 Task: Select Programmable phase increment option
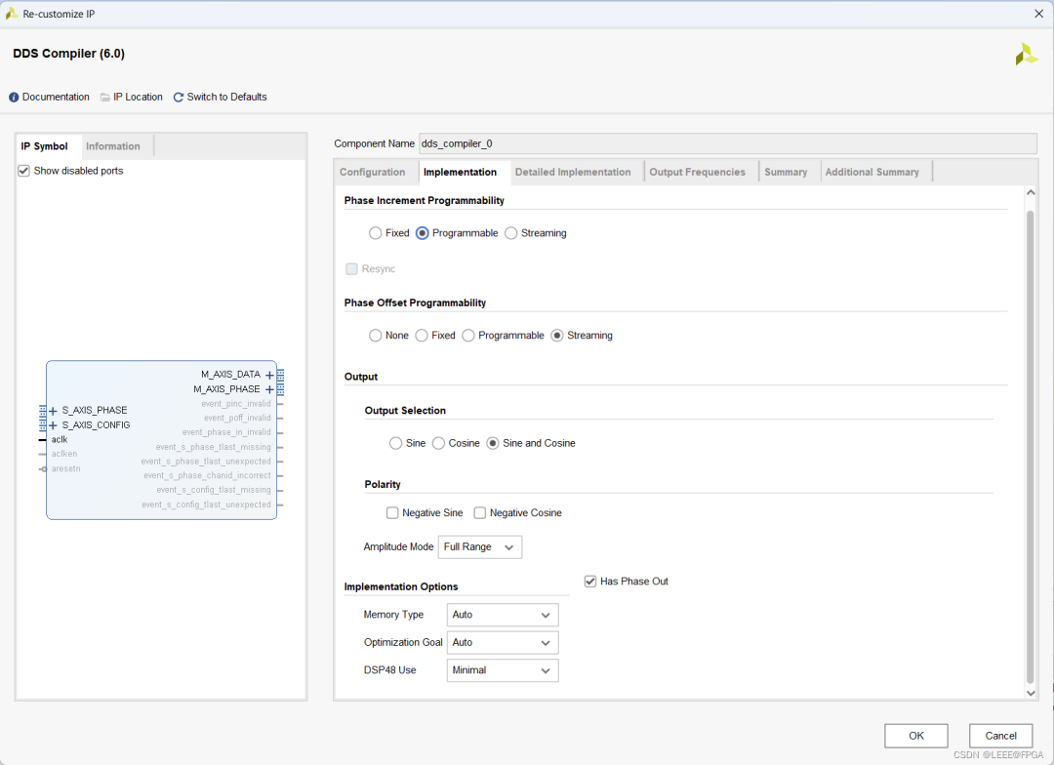click(x=423, y=233)
